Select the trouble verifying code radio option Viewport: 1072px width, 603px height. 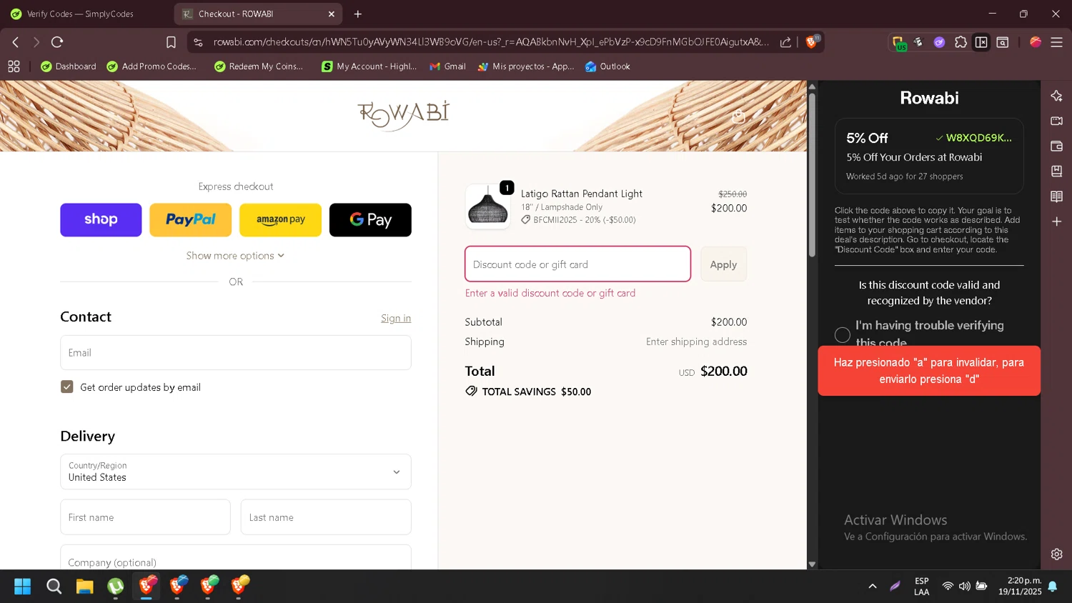pos(843,334)
